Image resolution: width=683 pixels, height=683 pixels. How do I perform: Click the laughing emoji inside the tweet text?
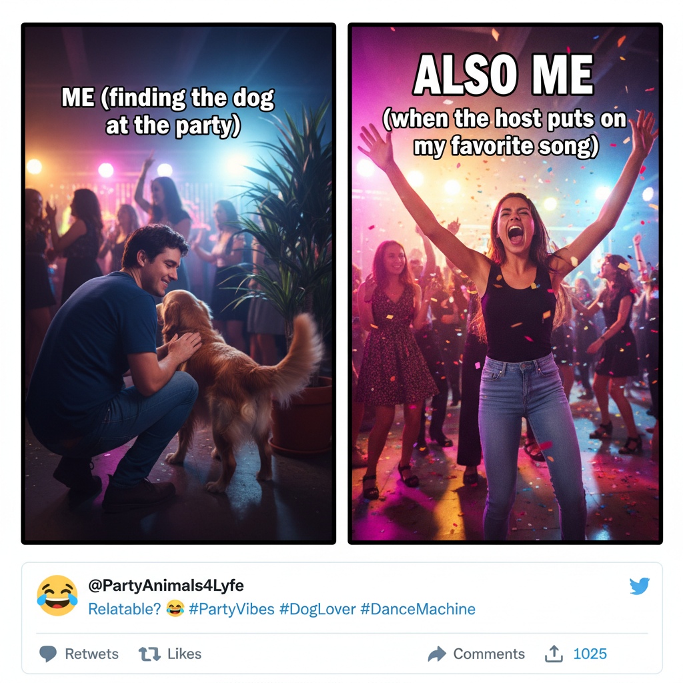(177, 609)
